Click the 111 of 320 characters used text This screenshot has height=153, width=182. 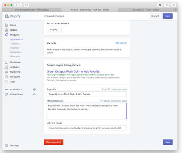(x=113, y=101)
